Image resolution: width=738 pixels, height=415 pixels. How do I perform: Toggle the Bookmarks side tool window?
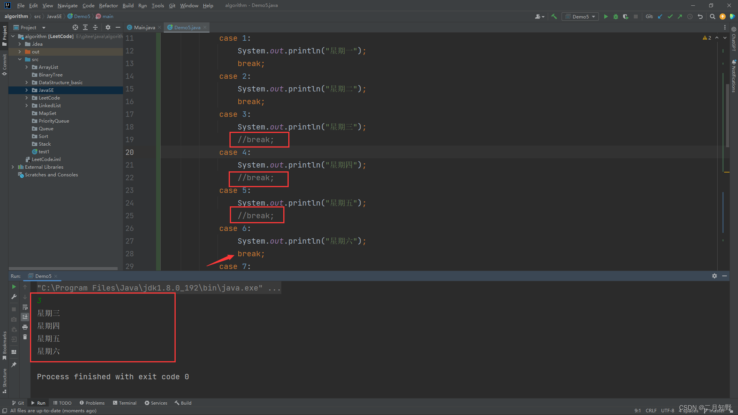click(x=4, y=345)
